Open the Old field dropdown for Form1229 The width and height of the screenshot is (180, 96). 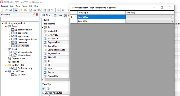(x=172, y=21)
